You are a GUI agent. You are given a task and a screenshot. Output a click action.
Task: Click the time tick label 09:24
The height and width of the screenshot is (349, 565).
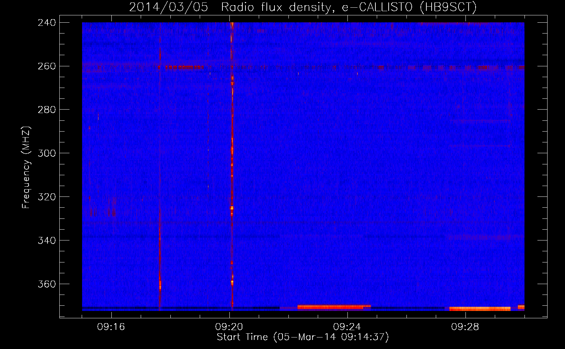coord(347,327)
